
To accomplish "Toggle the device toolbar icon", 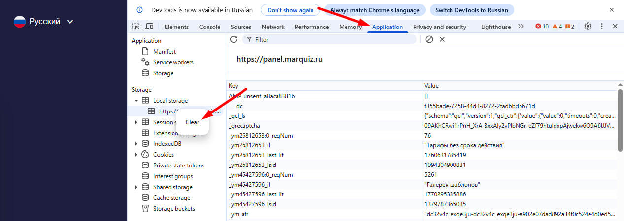I will (x=149, y=27).
